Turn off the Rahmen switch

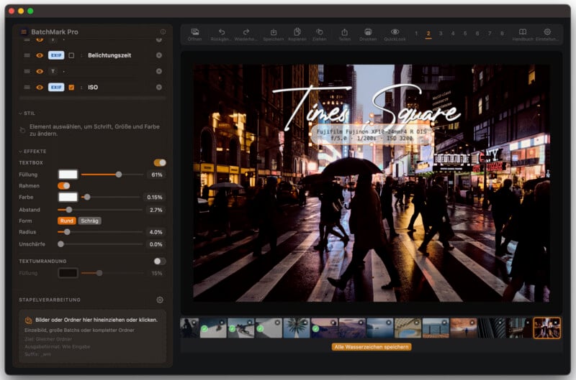click(63, 186)
